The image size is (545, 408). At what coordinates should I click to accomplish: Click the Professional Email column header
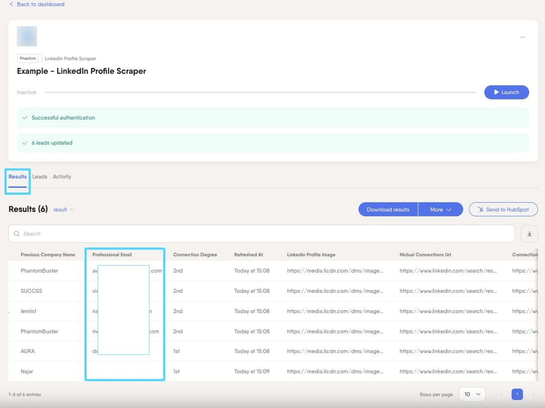click(x=112, y=255)
